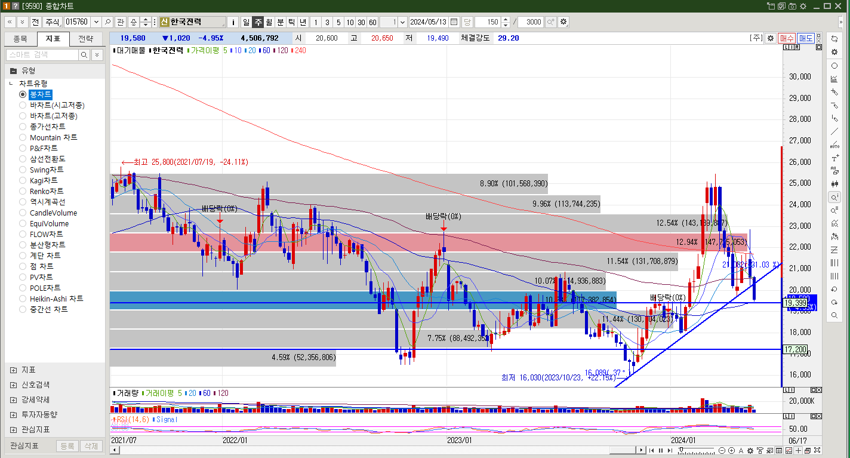Open gear settings next to 매수
This screenshot has width=850, height=458.
[771, 38]
